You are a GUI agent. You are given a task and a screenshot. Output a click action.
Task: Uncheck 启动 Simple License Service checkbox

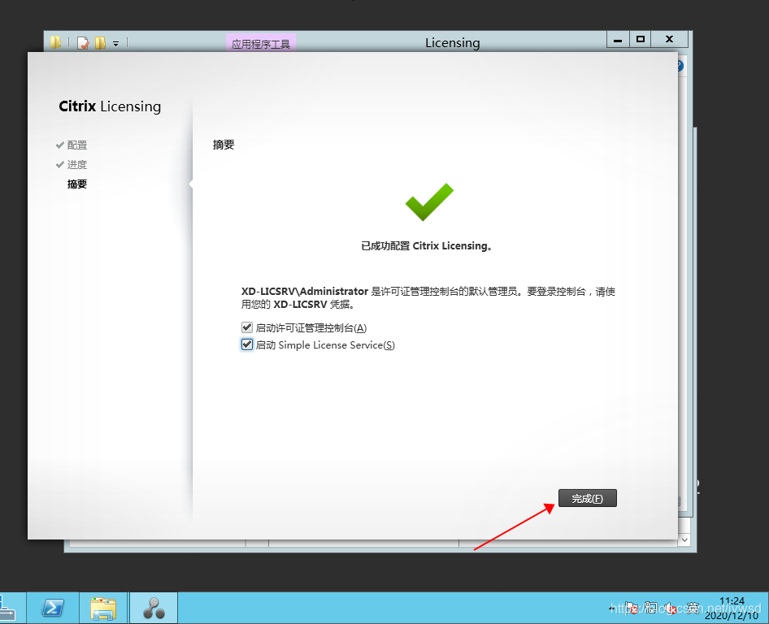[247, 344]
